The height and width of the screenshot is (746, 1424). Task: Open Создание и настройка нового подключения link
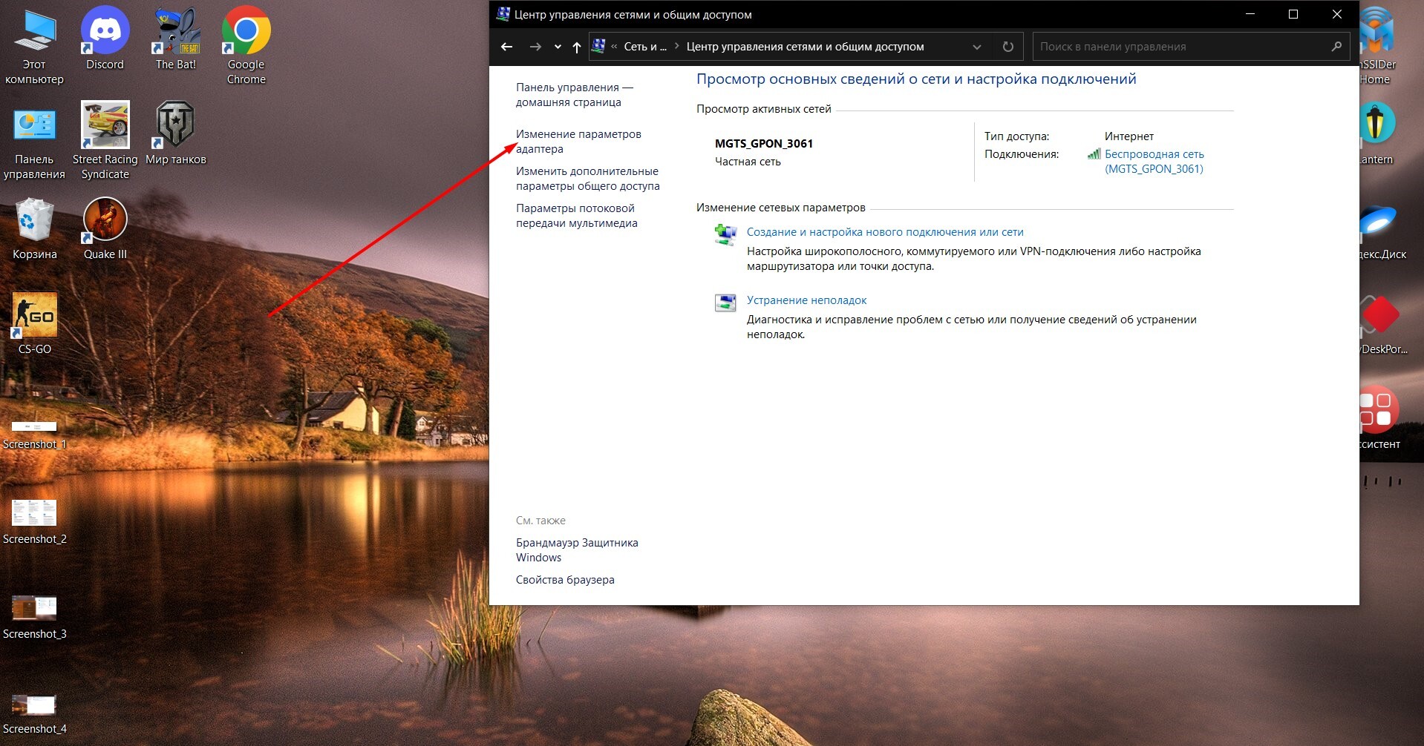pos(884,232)
